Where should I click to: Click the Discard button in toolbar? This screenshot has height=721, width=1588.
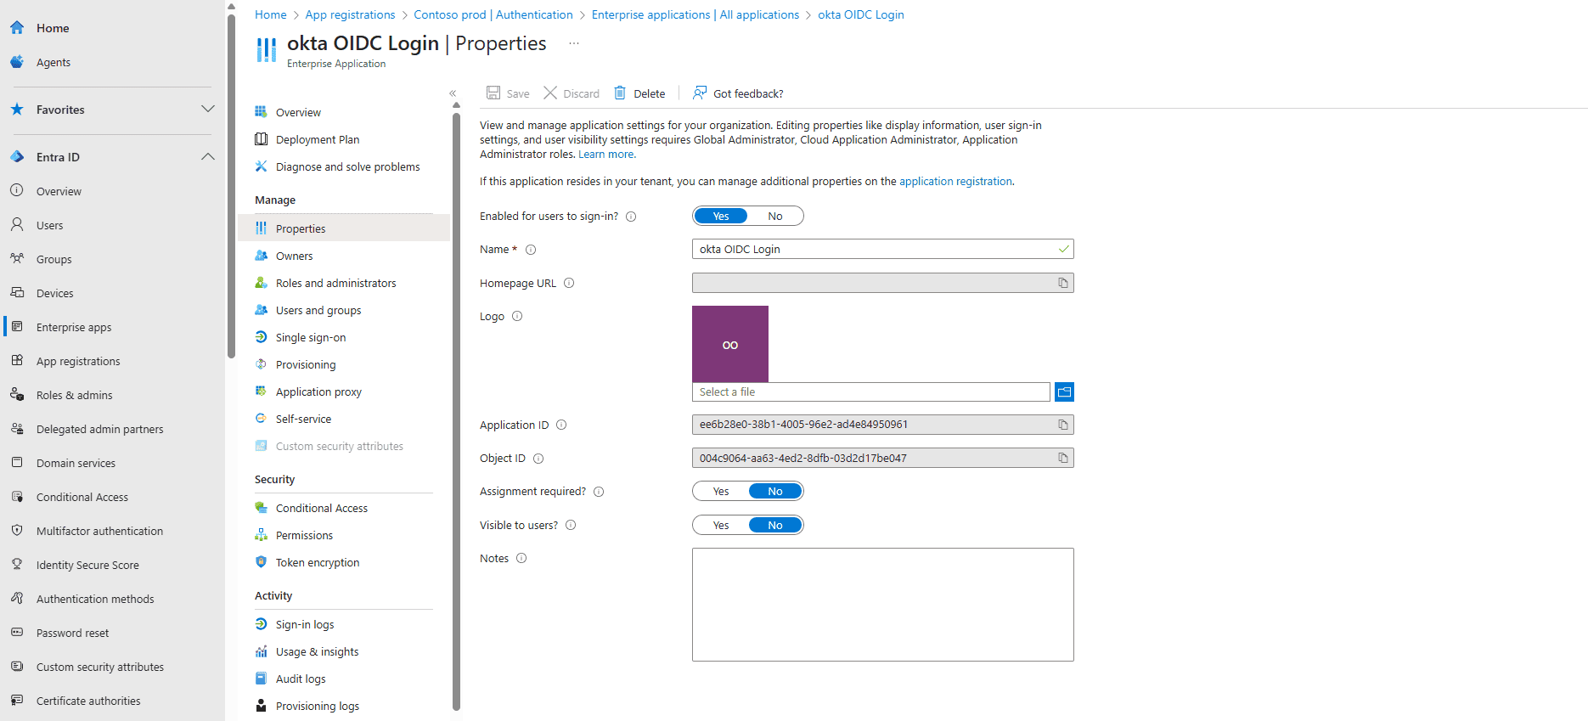[572, 93]
